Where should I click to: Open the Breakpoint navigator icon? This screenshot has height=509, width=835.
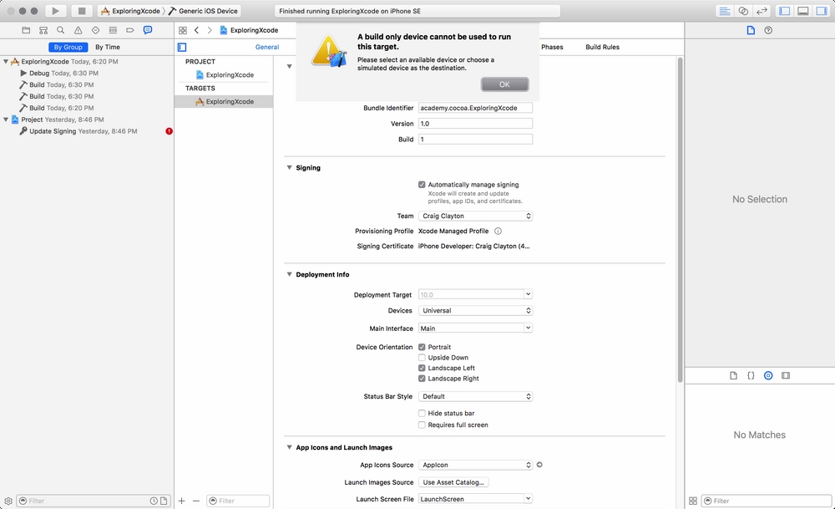point(130,30)
